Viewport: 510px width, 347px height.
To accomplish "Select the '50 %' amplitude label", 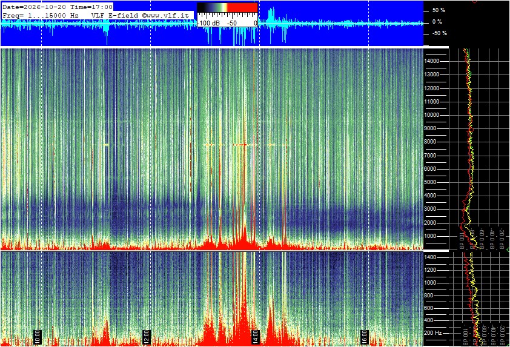I will (439, 10).
